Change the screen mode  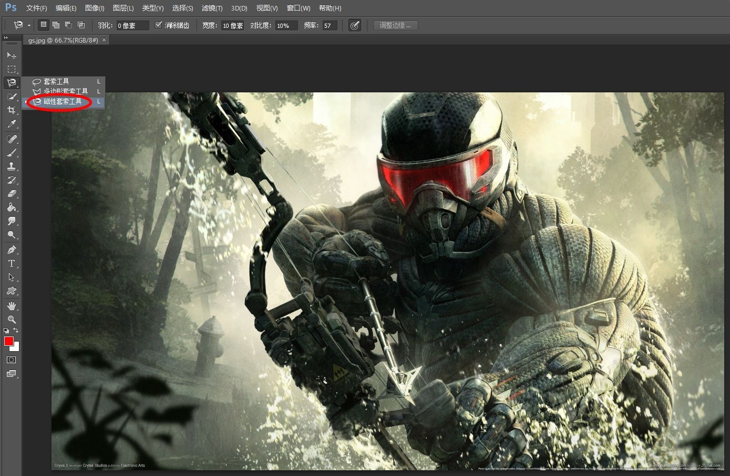point(11,374)
